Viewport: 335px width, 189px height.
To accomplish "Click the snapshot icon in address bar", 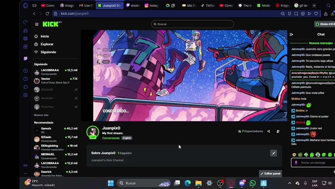I will [x=296, y=14].
